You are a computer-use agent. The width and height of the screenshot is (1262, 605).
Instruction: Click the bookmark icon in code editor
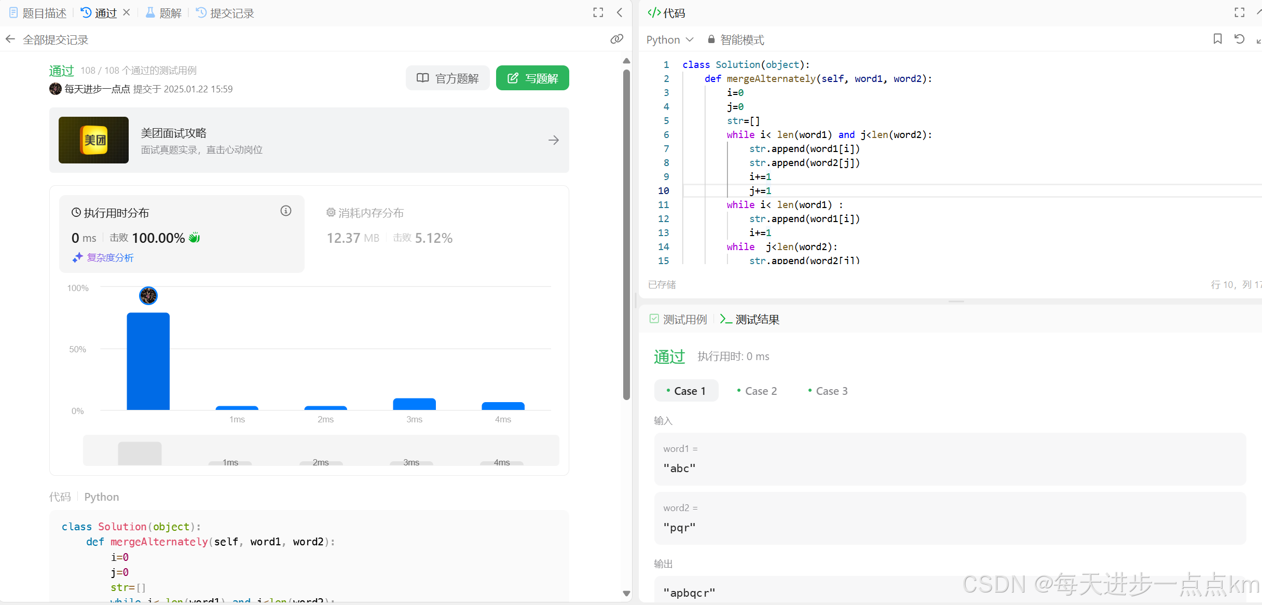[x=1217, y=39]
